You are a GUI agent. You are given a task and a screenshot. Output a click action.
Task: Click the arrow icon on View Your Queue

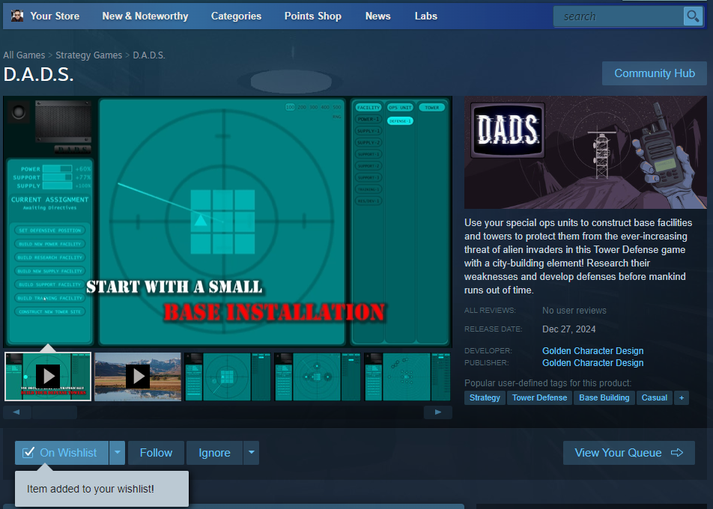click(x=677, y=453)
